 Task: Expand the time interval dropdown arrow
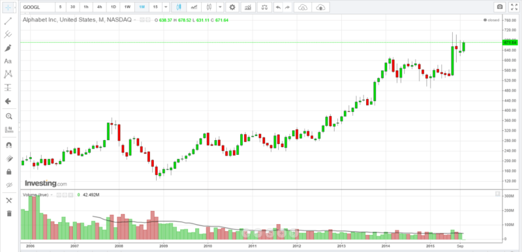tap(166, 7)
